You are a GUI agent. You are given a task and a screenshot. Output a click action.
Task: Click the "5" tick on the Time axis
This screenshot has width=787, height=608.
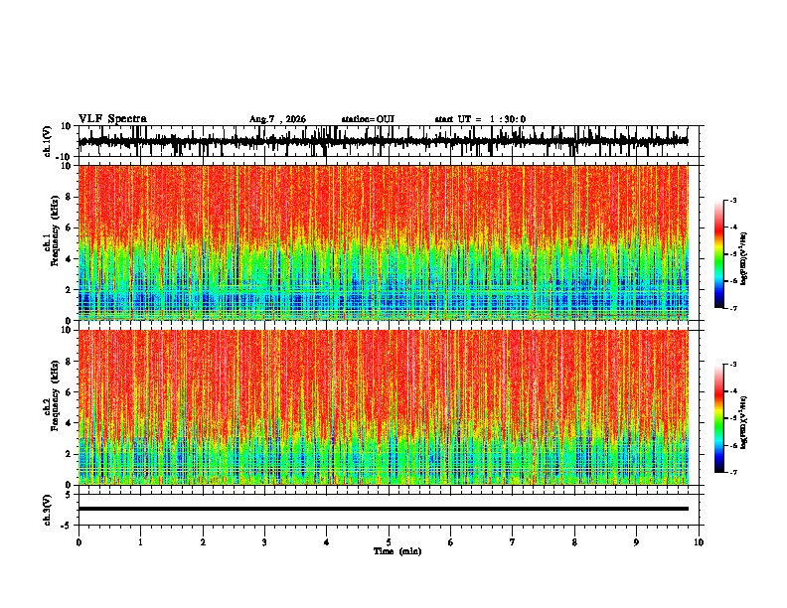[x=389, y=542]
